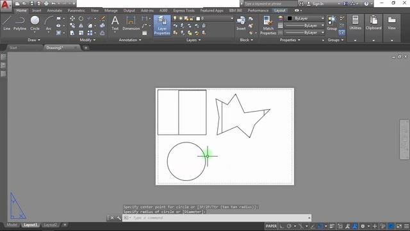The width and height of the screenshot is (410, 231).
Task: Expand the Block panel dropdown
Action: (x=246, y=40)
